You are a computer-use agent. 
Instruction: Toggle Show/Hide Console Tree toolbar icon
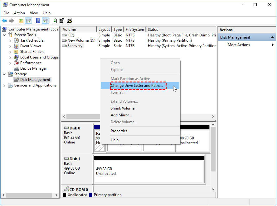pos(28,21)
